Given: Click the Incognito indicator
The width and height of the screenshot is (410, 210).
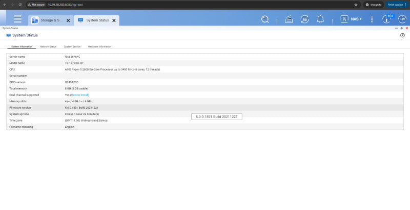Looking at the screenshot, I should [x=374, y=5].
